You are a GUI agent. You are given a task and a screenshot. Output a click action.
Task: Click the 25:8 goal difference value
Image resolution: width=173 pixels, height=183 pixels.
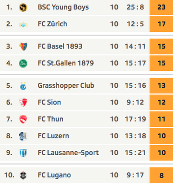pos(135,7)
